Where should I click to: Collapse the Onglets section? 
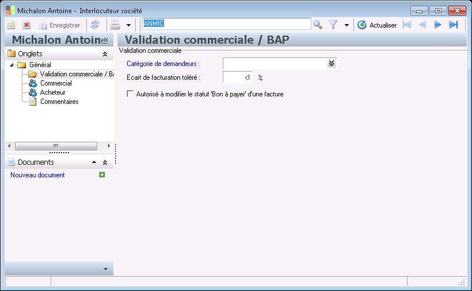(105, 54)
